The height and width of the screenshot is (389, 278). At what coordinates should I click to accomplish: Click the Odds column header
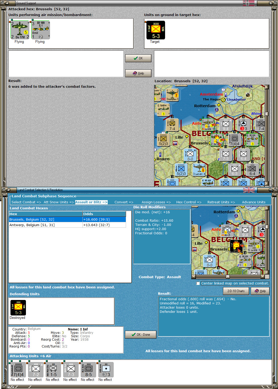coord(104,214)
